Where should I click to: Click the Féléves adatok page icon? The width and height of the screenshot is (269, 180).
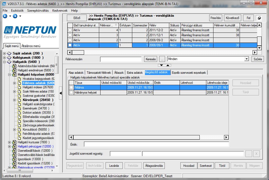pyautogui.click(x=19, y=83)
